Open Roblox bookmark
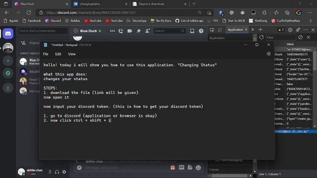Screen dimensions: 317x178 (73, 21)
